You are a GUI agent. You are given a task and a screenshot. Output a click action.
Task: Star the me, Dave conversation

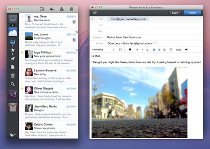tap(22, 16)
